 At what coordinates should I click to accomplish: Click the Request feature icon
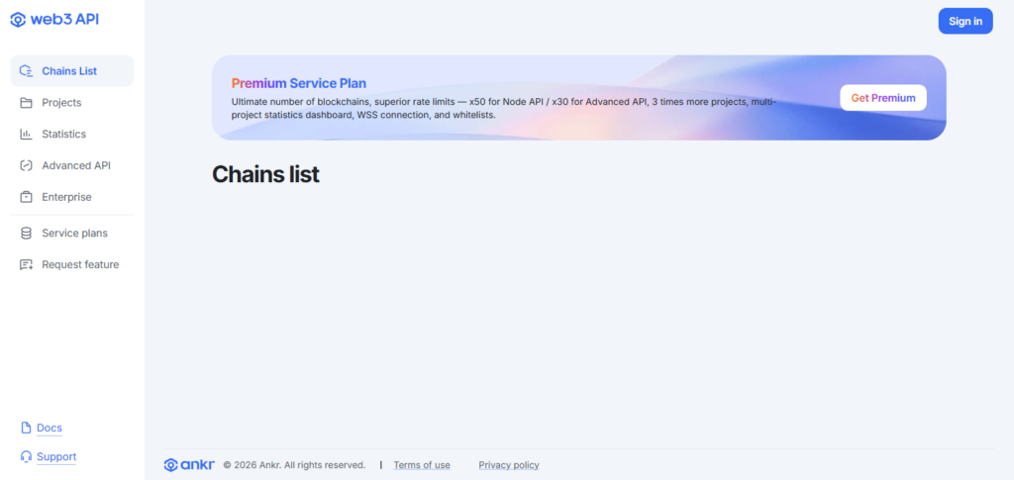coord(27,265)
